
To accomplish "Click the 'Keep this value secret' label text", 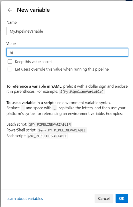I will 33,62.
